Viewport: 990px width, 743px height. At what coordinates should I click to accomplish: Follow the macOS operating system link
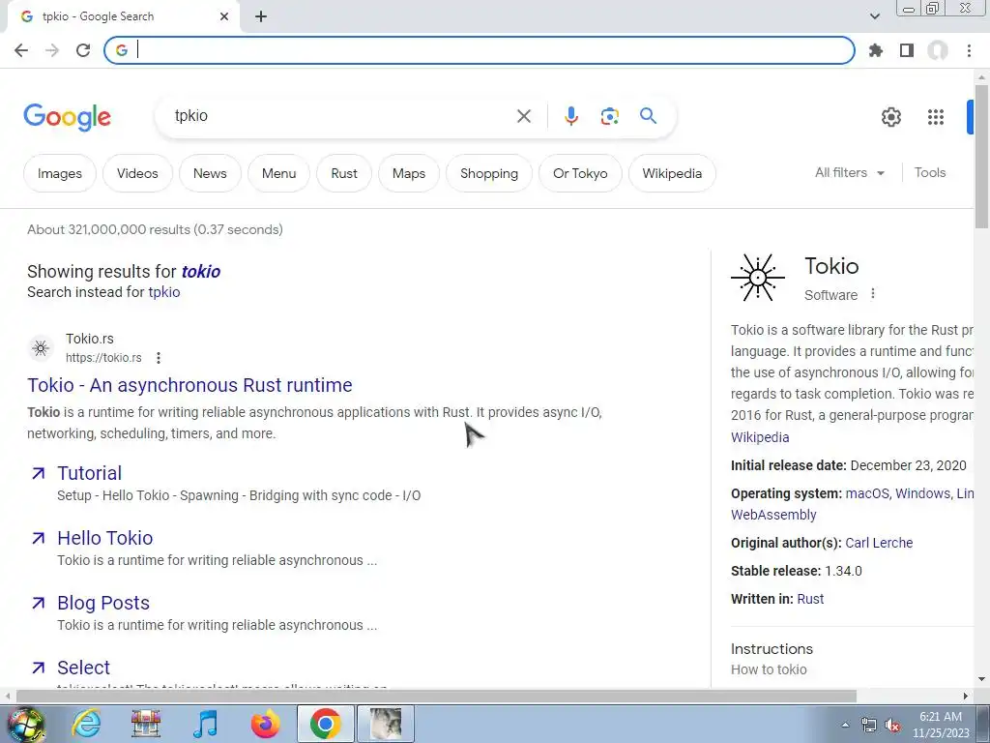866,493
